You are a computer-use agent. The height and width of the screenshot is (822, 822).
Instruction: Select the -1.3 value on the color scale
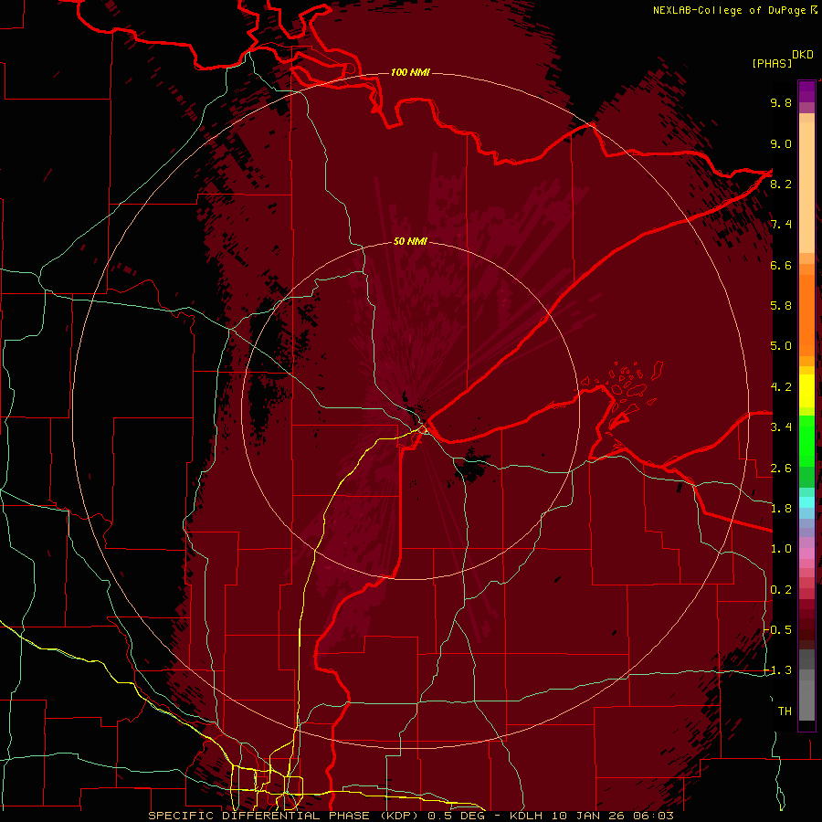pos(778,670)
